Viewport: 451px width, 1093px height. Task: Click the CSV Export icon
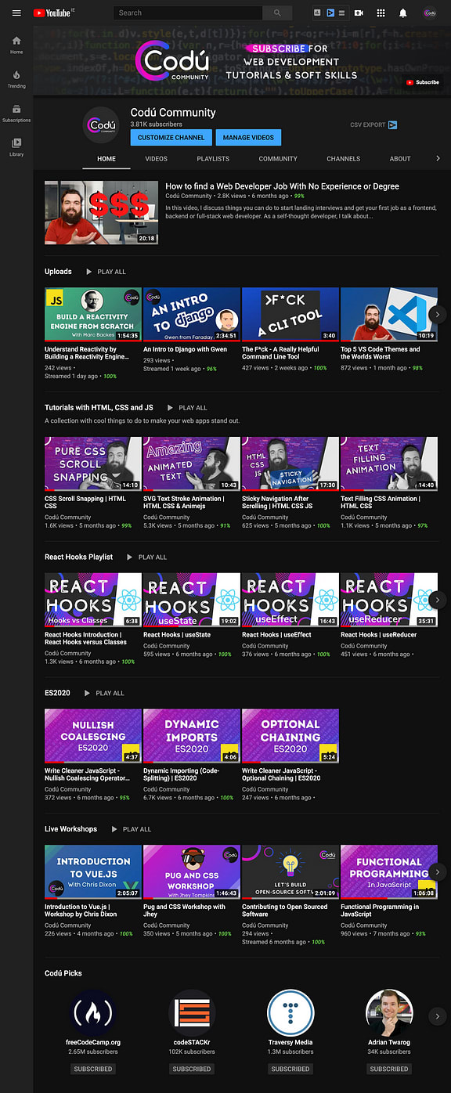(393, 124)
